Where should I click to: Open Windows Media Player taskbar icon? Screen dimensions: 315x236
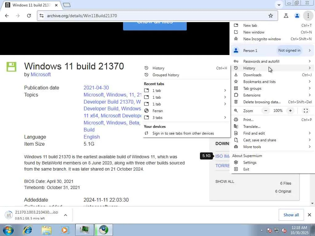pyautogui.click(x=65, y=230)
